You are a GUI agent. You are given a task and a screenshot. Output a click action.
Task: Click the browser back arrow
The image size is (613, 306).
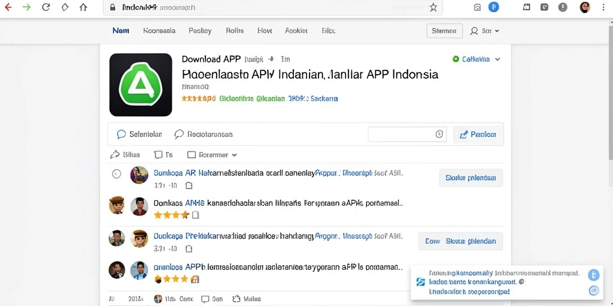click(x=8, y=7)
